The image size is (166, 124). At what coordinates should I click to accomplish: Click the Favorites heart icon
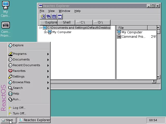pyautogui.click(x=10, y=71)
